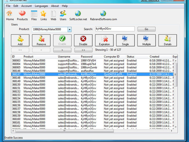Open user Details button
Viewport: 189px width, 142px height.
(168, 40)
